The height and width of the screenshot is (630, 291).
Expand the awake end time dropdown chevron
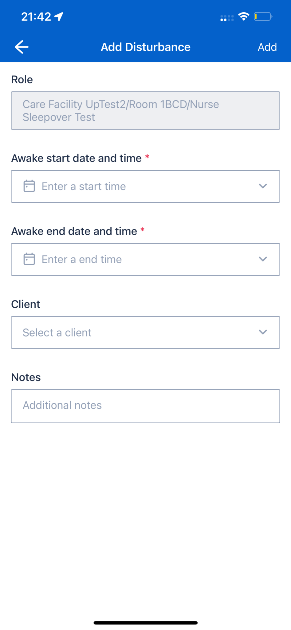click(x=263, y=259)
